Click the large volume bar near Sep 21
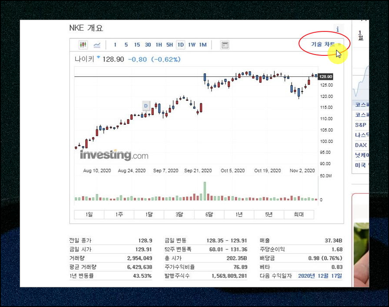The height and width of the screenshot is (307, 389). tap(205, 191)
